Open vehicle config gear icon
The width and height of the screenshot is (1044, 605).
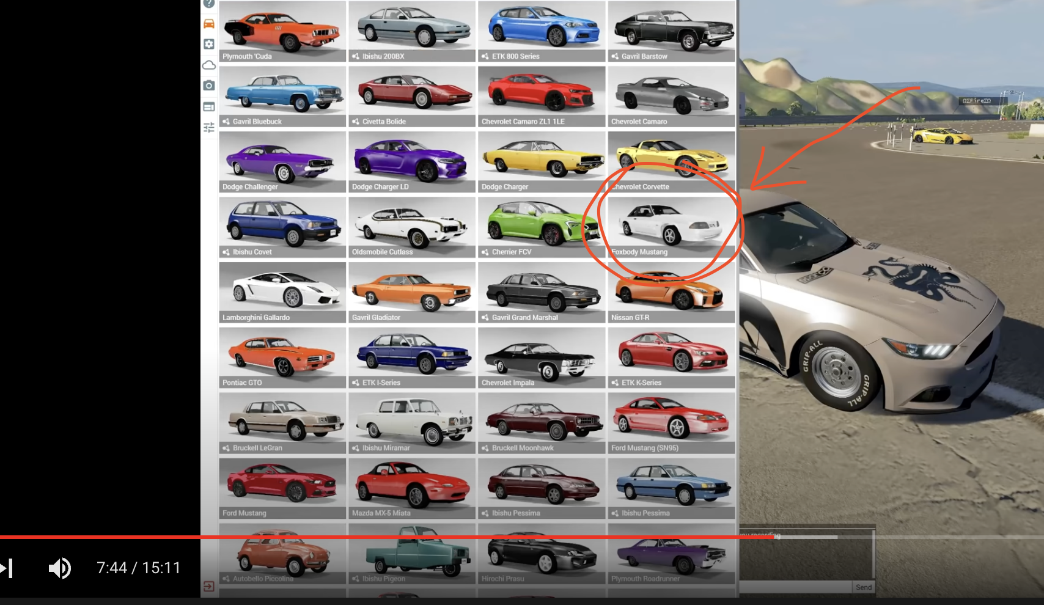[x=209, y=44]
